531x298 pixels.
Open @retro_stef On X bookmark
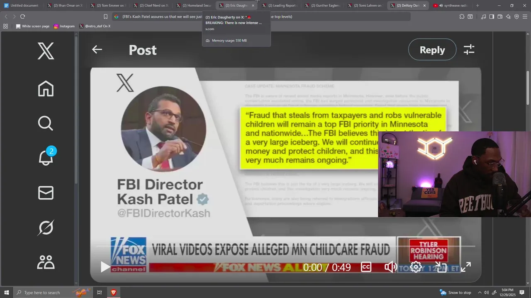click(95, 26)
